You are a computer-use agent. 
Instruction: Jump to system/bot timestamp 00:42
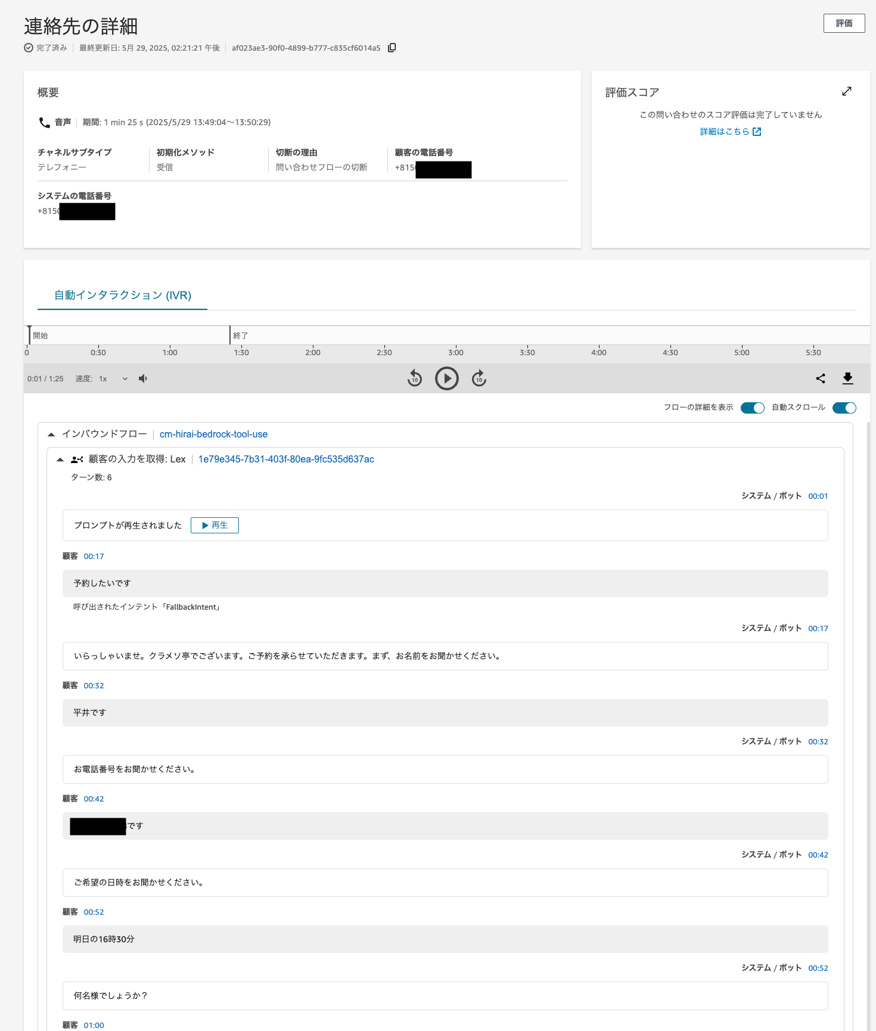pos(818,855)
